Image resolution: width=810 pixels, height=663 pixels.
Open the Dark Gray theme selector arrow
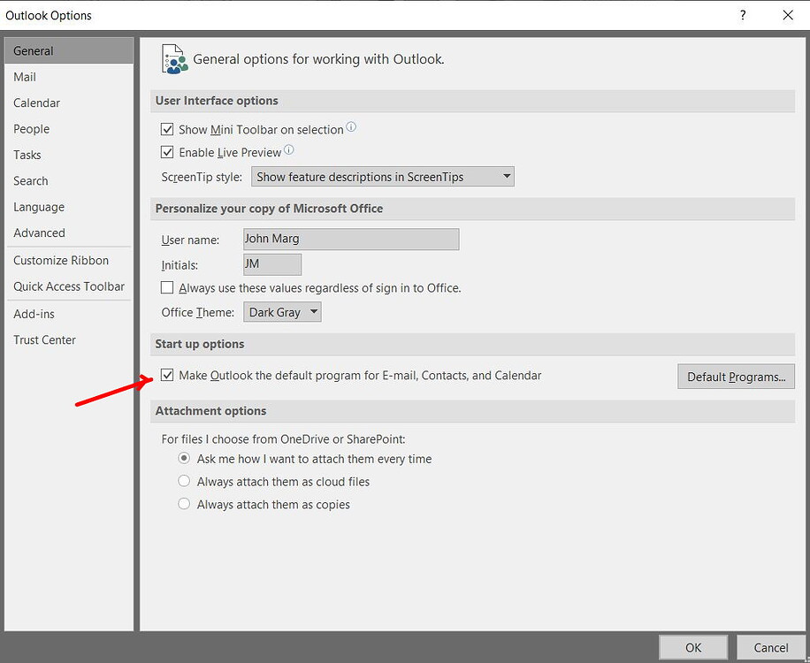pos(314,311)
